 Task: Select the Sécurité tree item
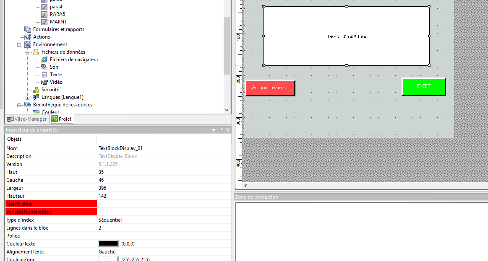click(x=50, y=90)
